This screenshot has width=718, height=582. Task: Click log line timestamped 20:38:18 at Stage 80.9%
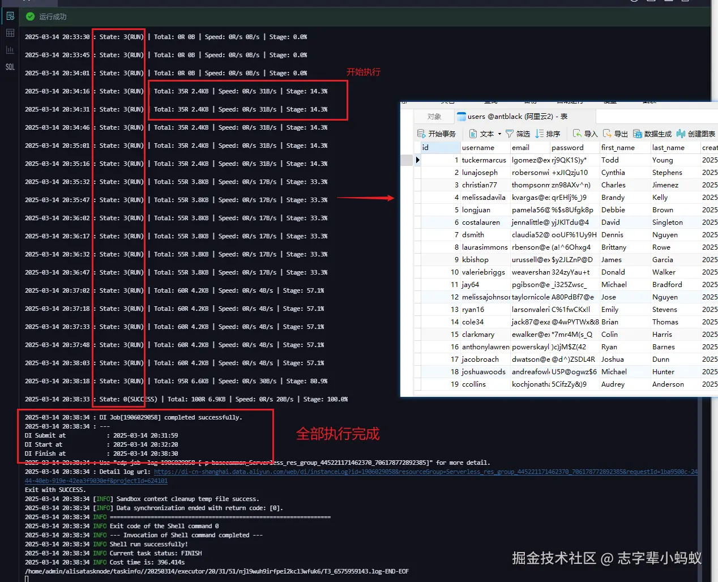176,381
